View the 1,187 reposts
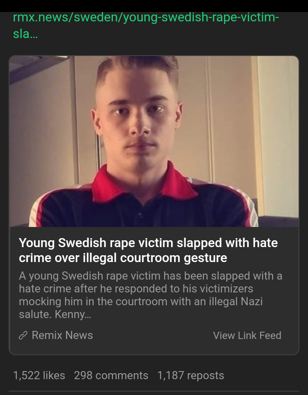308x395 pixels. point(190,375)
